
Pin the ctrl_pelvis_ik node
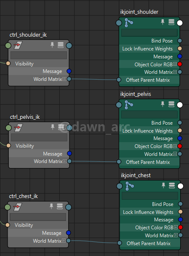[x=53, y=127]
